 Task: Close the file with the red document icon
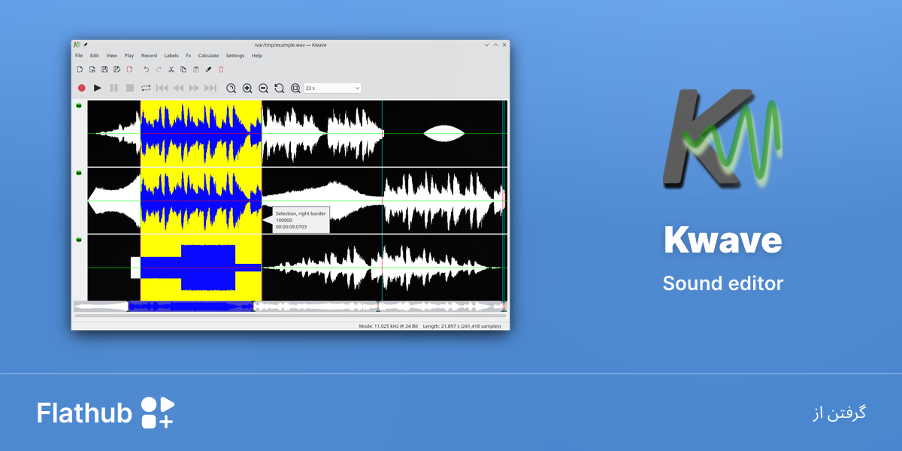click(x=129, y=70)
